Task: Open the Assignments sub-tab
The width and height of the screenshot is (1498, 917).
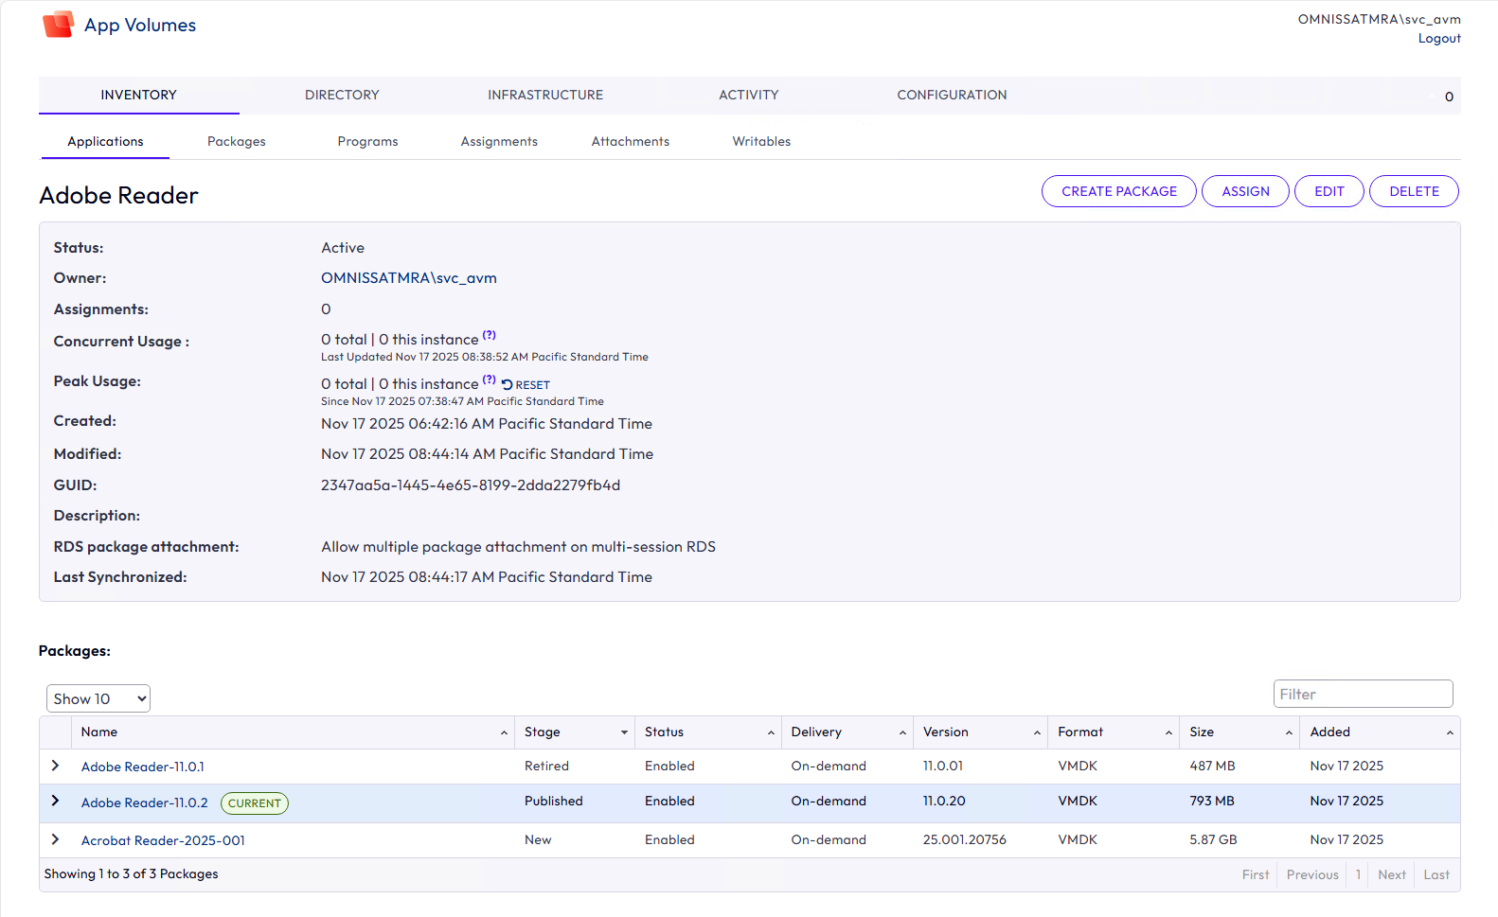Action: [x=499, y=141]
